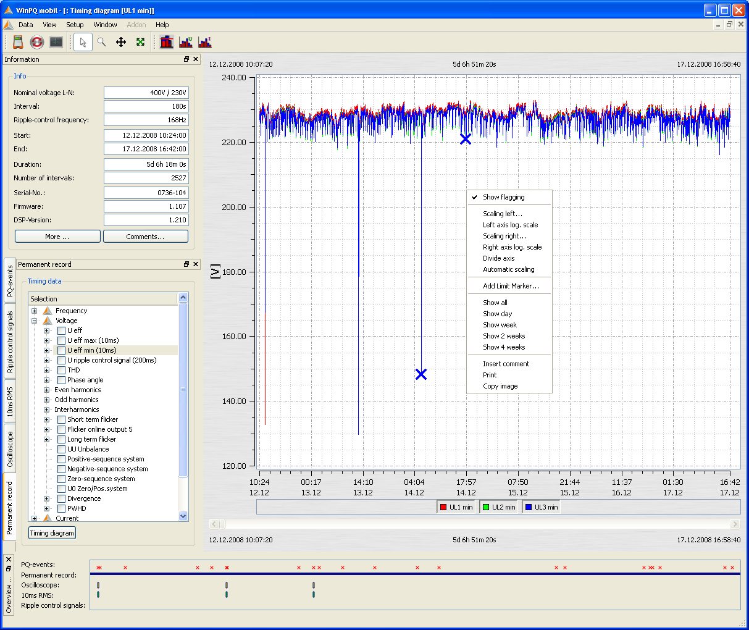The height and width of the screenshot is (630, 749).
Task: Check the Phase angle box
Action: point(61,380)
